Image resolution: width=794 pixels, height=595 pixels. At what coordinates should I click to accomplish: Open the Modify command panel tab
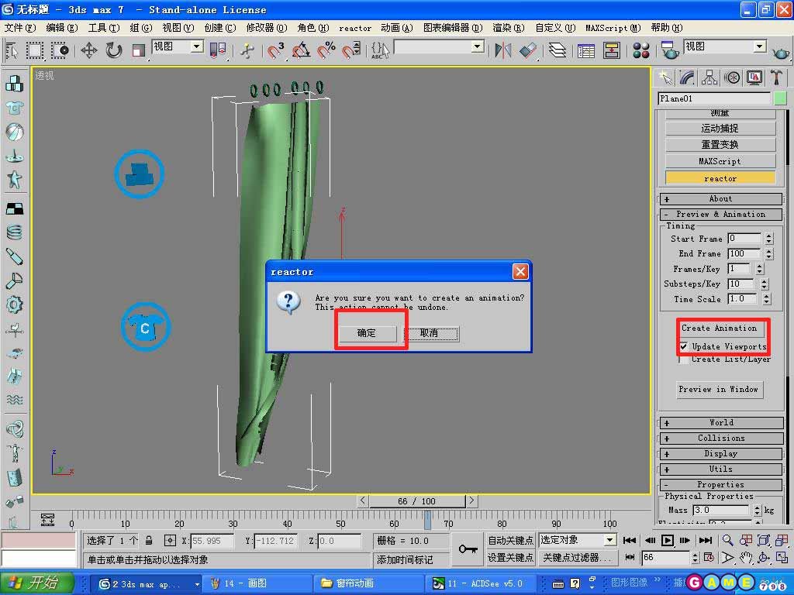pos(687,78)
